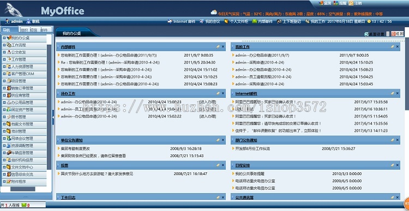Expand the 客户管理CRM tree node
Screen dimensions: 409x211
pyautogui.click(x=4, y=74)
